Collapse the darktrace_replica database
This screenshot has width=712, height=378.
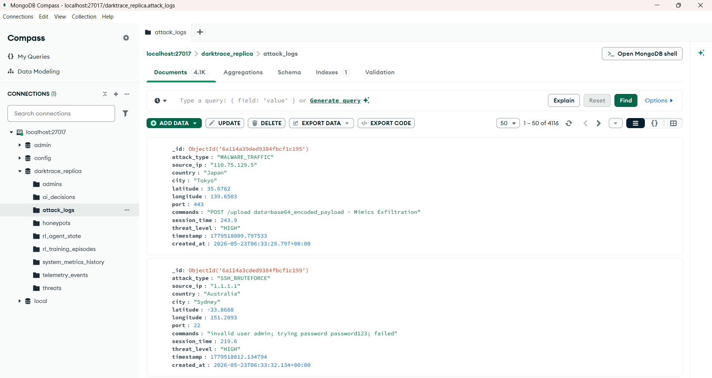tap(20, 171)
